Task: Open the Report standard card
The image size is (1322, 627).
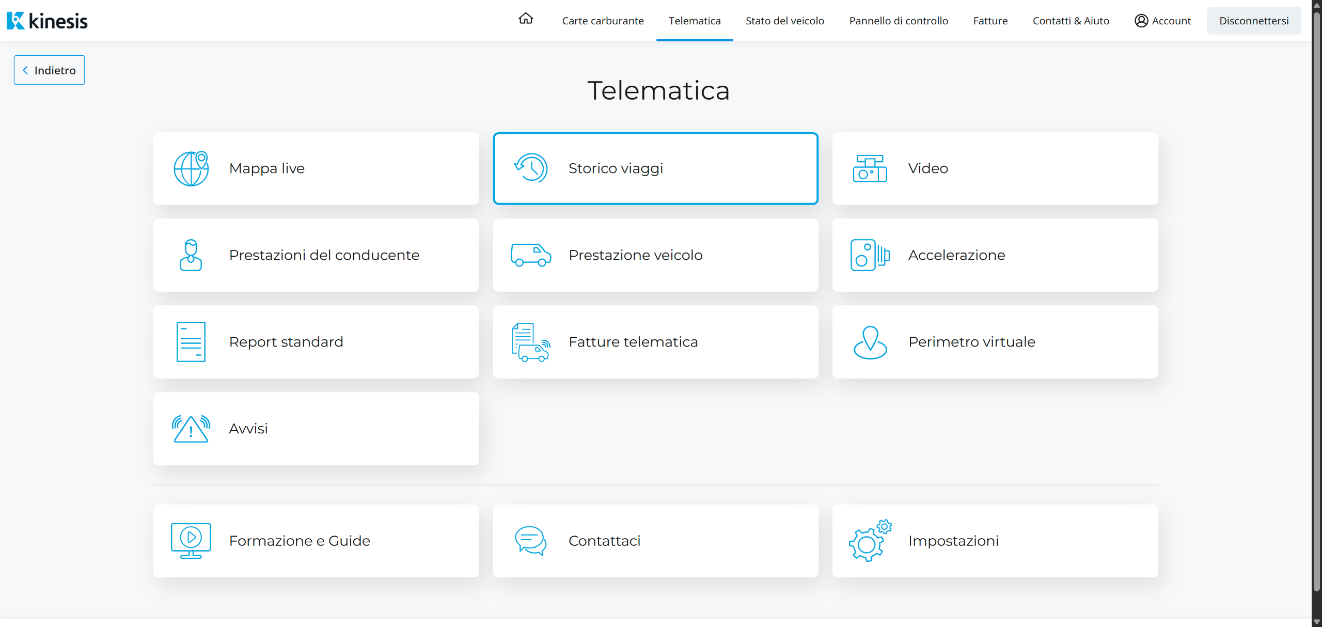Action: click(316, 342)
